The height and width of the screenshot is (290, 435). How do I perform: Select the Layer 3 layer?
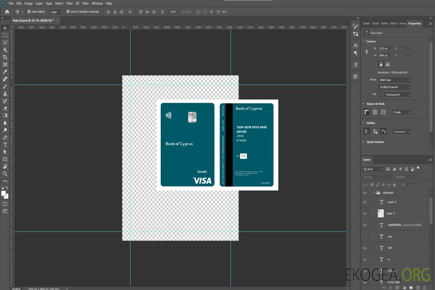(391, 213)
